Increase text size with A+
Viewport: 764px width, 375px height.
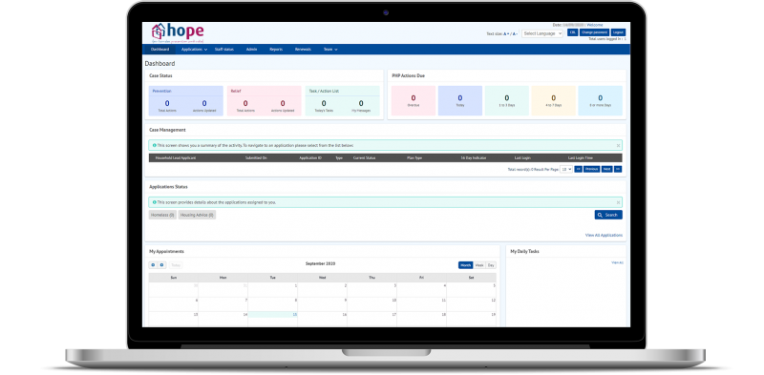pos(506,33)
